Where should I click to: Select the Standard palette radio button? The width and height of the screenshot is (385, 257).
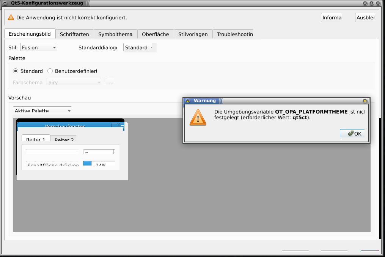pyautogui.click(x=16, y=71)
